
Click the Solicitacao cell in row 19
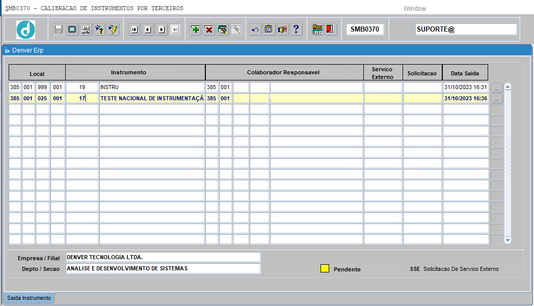[x=422, y=87]
